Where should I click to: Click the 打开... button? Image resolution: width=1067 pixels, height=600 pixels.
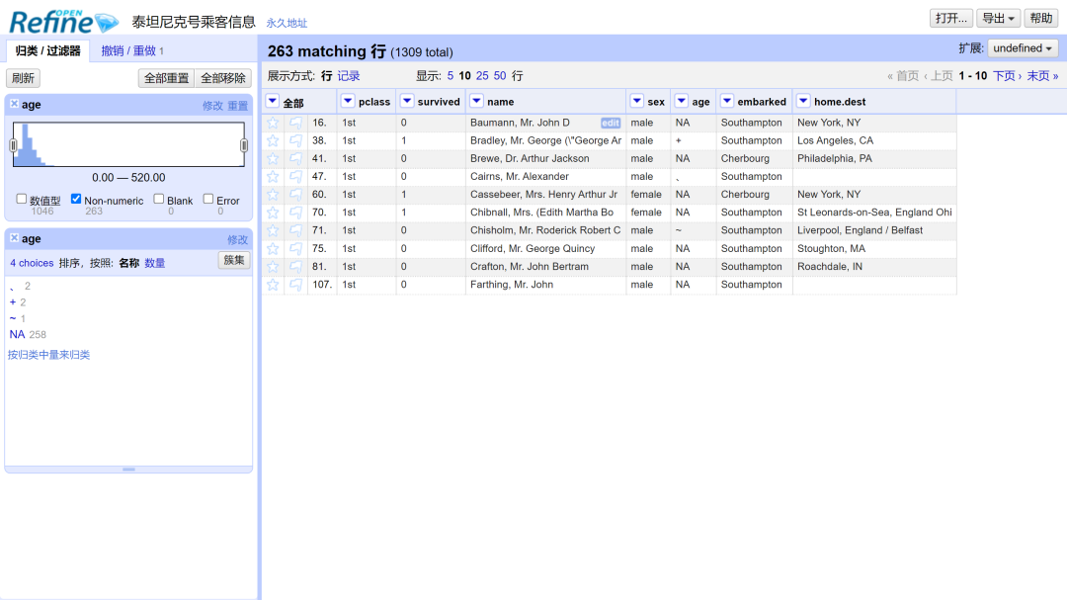pos(950,19)
